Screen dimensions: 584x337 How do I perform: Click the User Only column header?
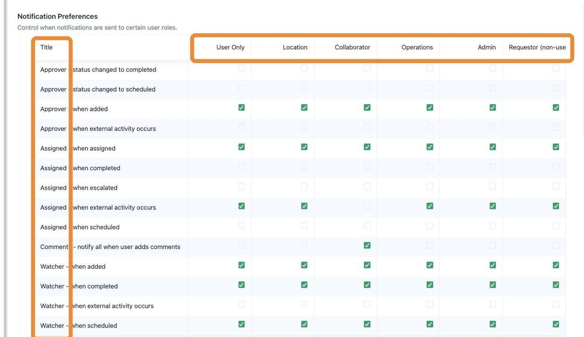[x=230, y=47]
